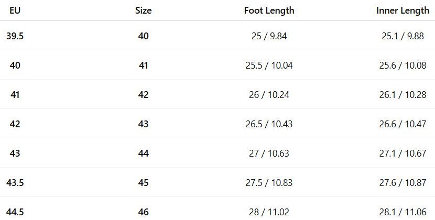Select the Size 41 cell
Image resolution: width=435 pixels, height=220 pixels.
(143, 65)
